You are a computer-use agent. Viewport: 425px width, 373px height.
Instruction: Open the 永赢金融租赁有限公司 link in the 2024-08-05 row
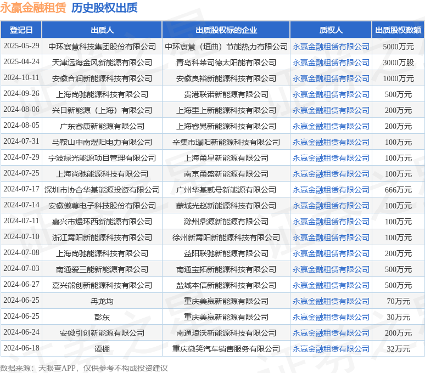[x=331, y=126]
